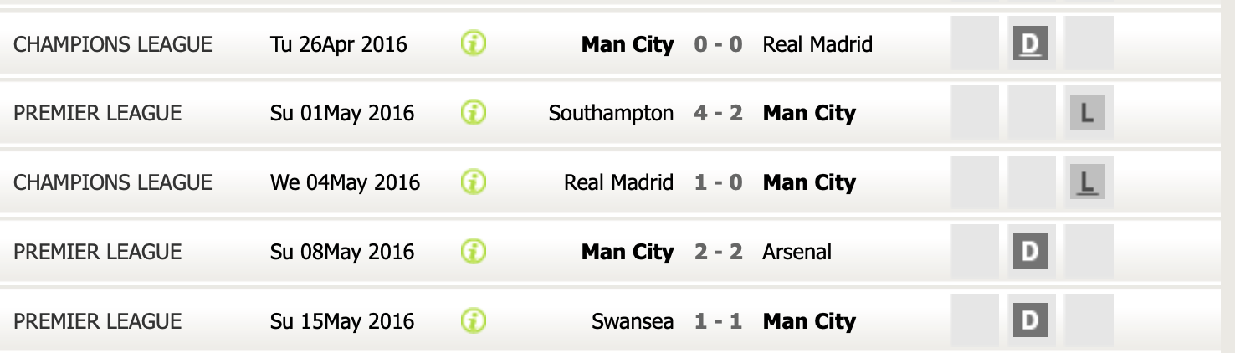This screenshot has height=353, width=1235.
Task: Click D badge on Swansea 1-1 row
Action: (1030, 321)
